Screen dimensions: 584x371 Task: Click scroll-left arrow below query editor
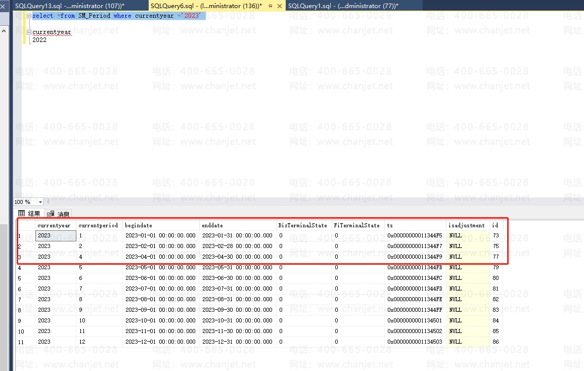[x=48, y=202]
